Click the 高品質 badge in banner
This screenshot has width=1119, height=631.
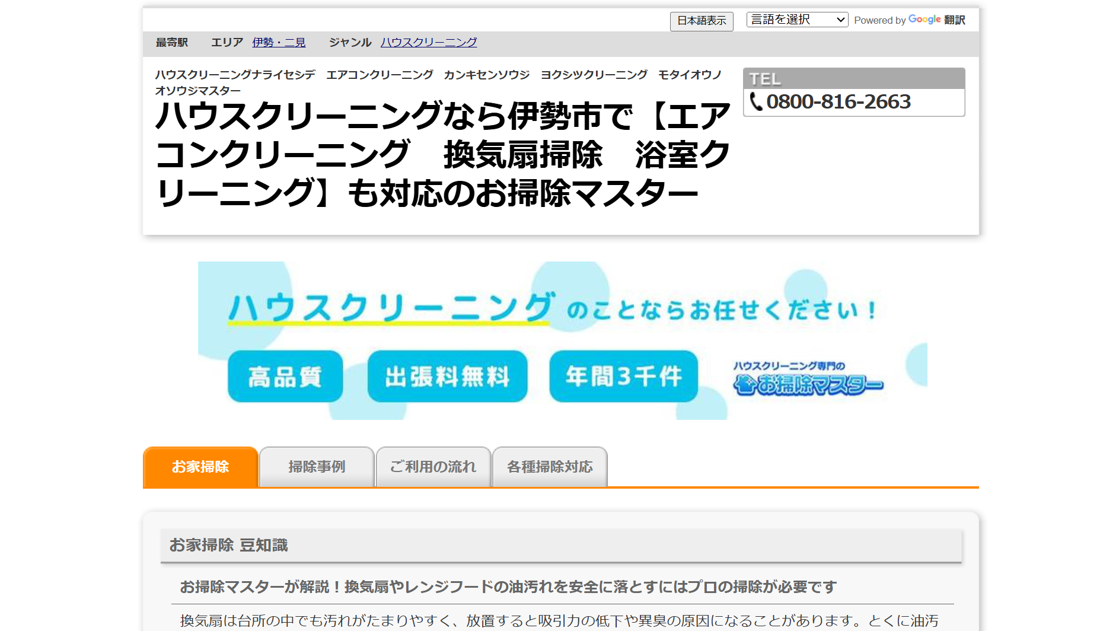point(285,377)
